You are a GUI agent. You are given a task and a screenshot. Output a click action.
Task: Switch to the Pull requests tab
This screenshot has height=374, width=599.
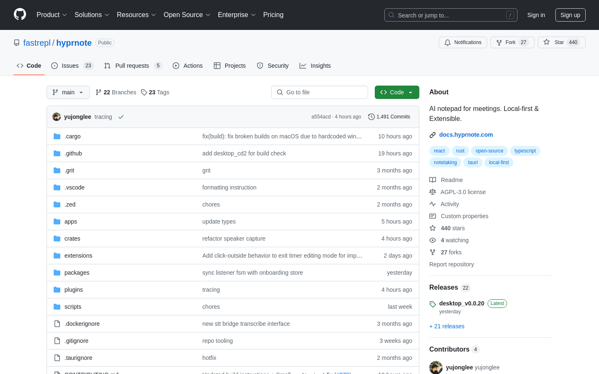coord(133,66)
